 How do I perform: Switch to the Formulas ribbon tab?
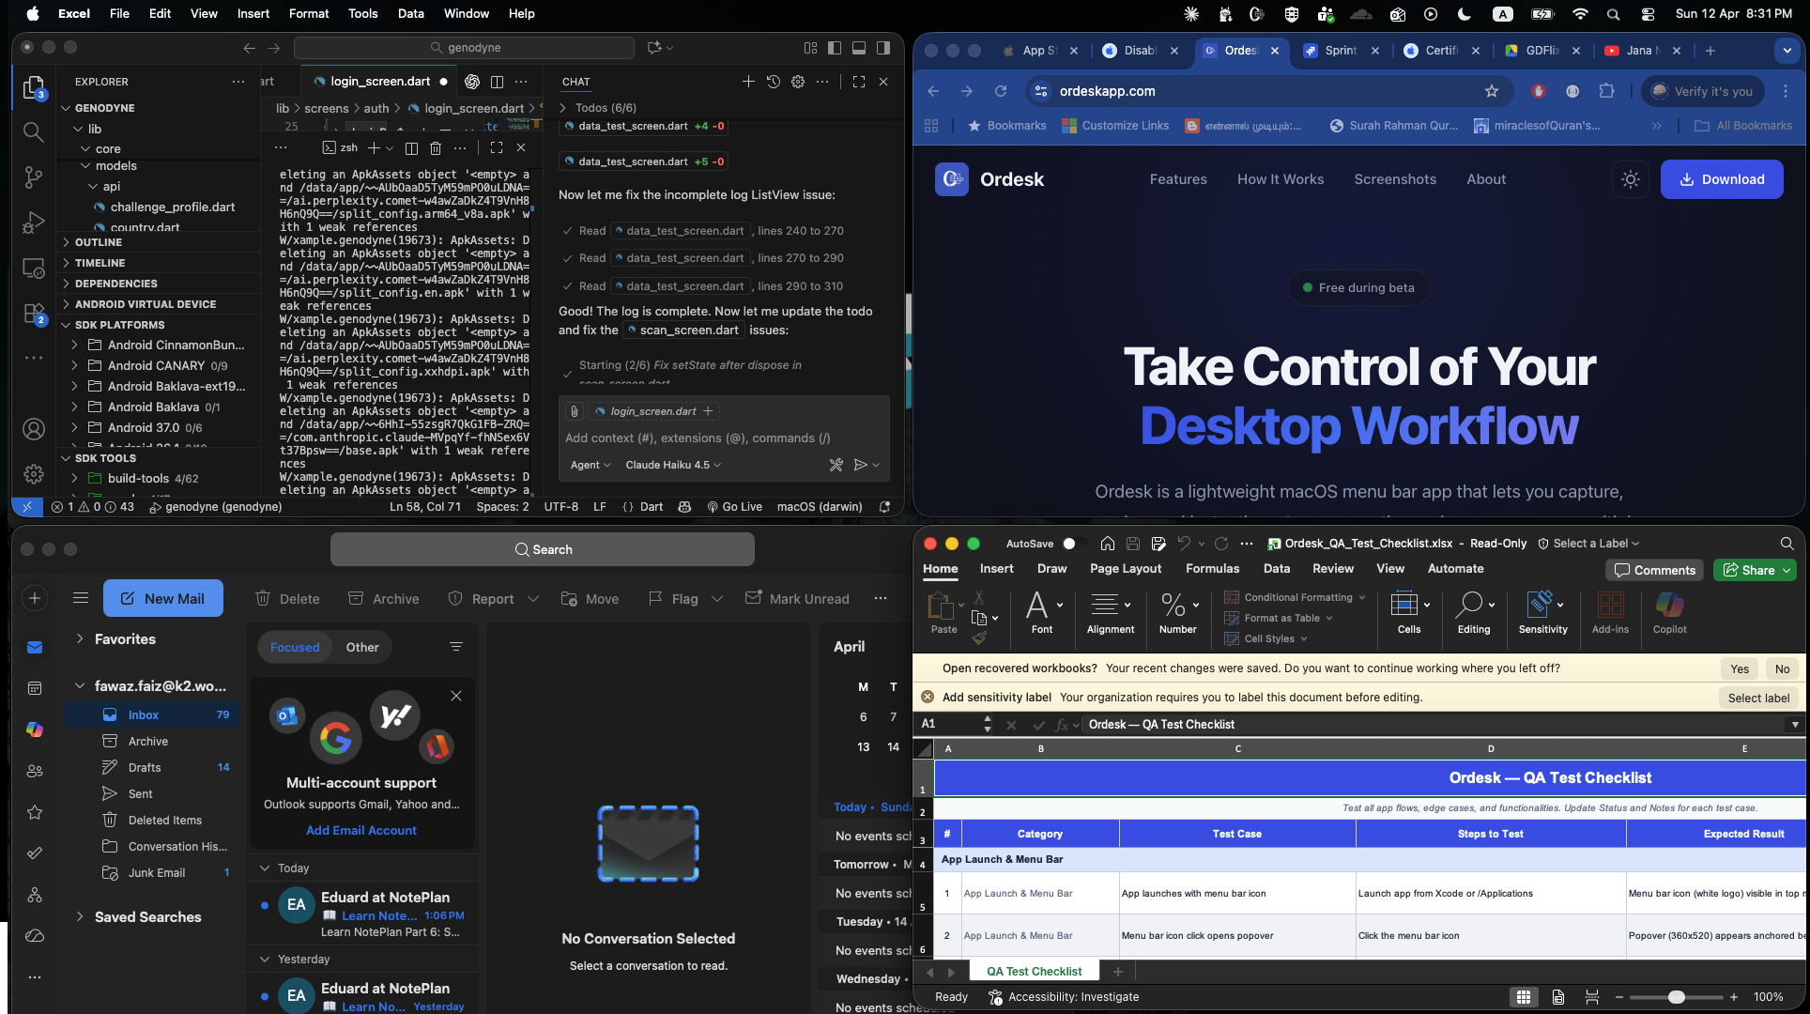(x=1212, y=568)
